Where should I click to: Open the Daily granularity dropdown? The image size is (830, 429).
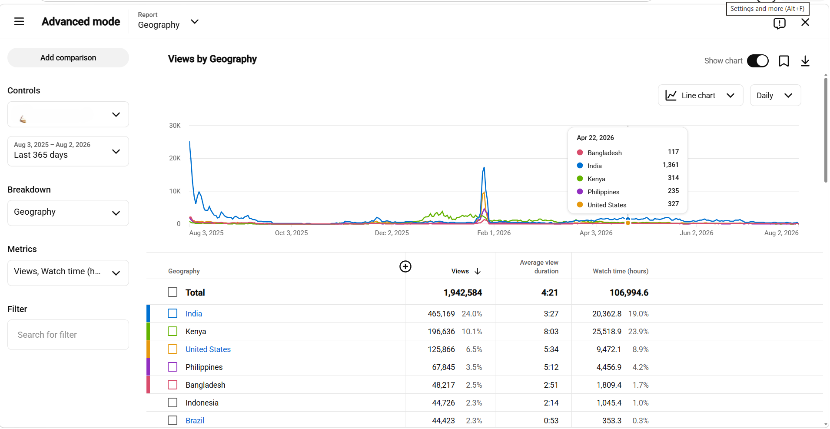click(x=775, y=96)
